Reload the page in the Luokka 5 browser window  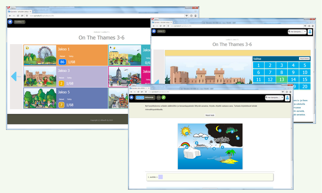click(18, 16)
